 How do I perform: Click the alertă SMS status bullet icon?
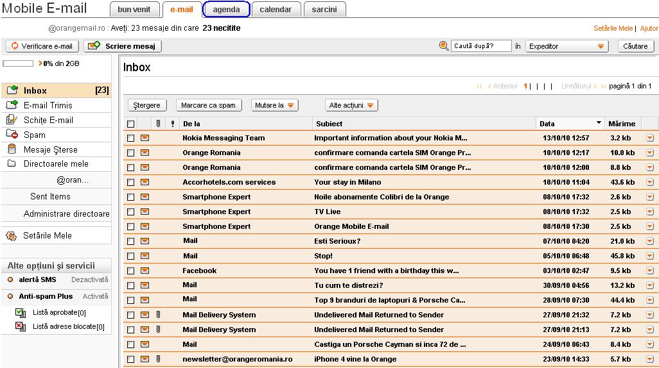coord(10,280)
